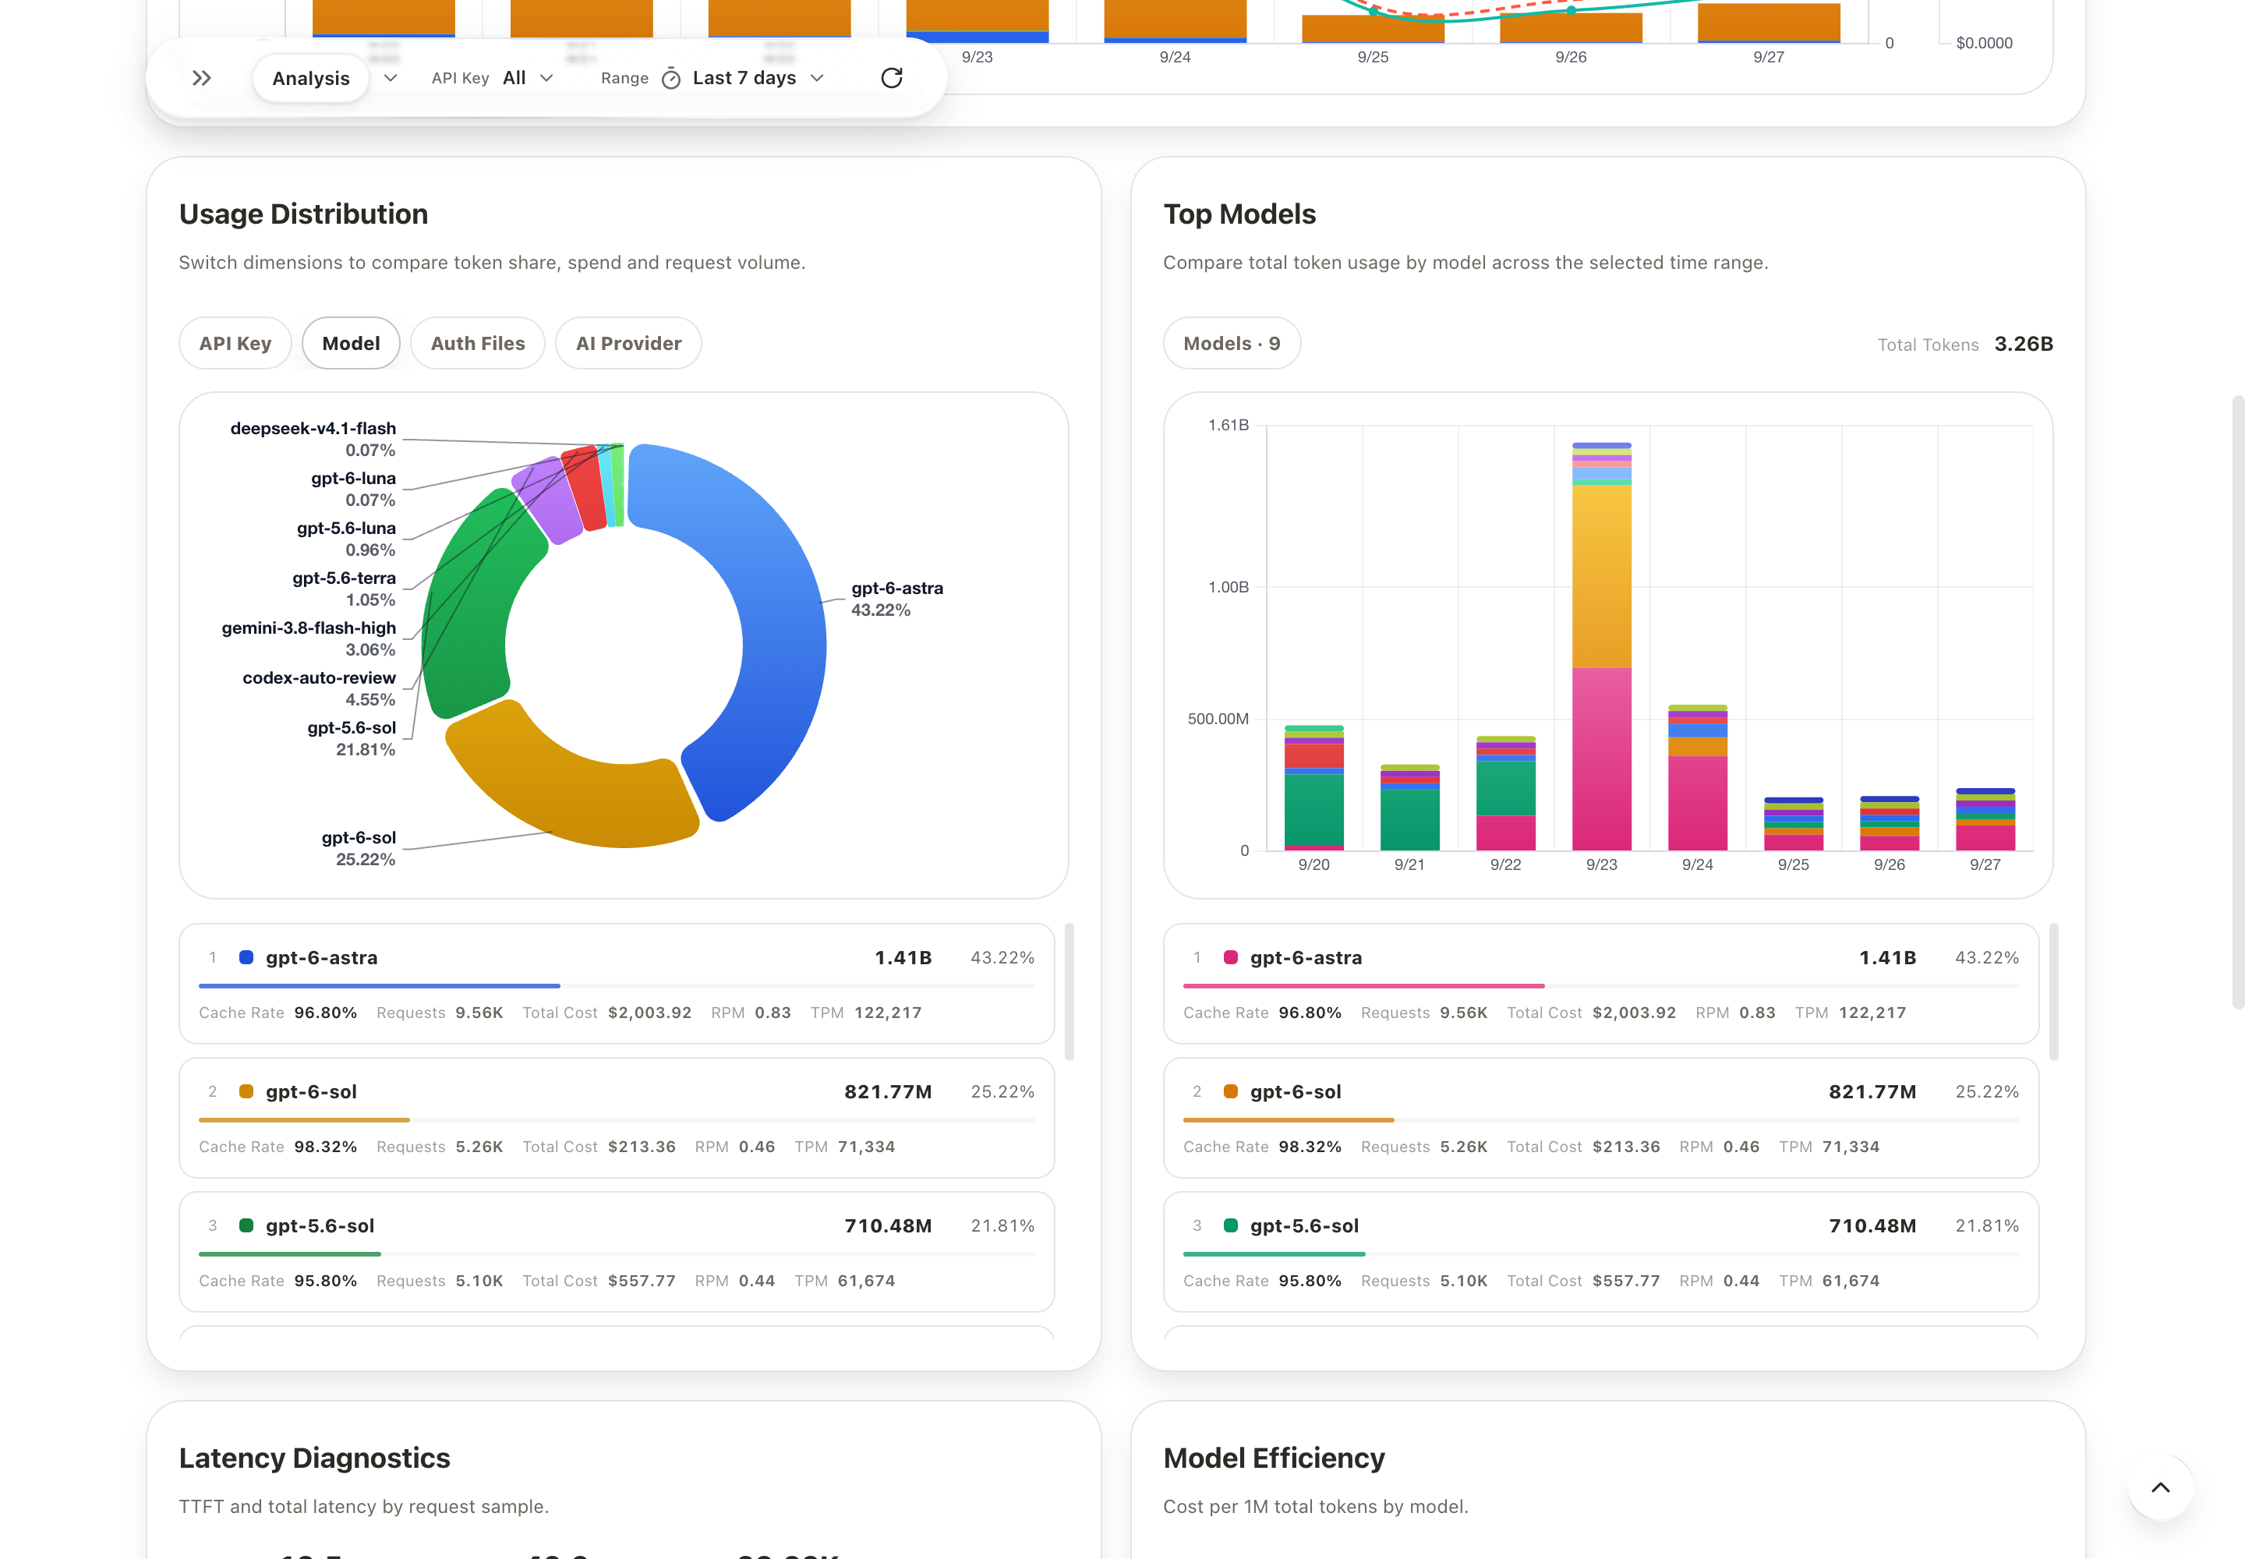Viewport: 2245px width, 1559px height.
Task: Click the Models · 9 pill button
Action: coord(1231,343)
